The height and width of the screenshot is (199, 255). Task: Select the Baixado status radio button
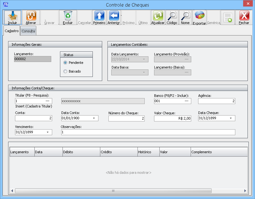65,71
